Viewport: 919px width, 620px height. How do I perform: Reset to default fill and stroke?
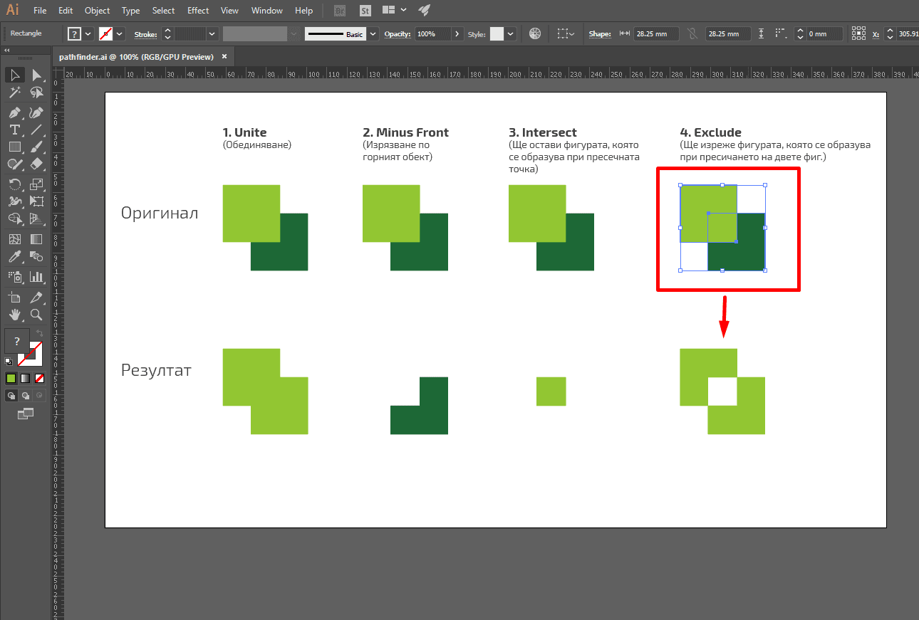click(x=9, y=362)
